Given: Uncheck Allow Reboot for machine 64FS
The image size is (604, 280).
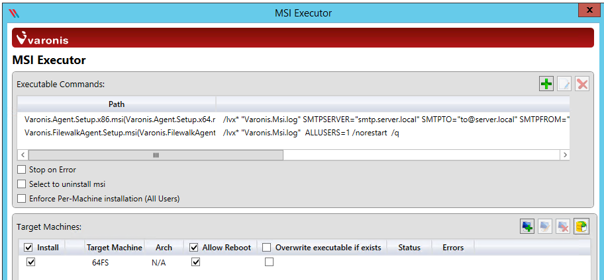Looking at the screenshot, I should click(195, 262).
